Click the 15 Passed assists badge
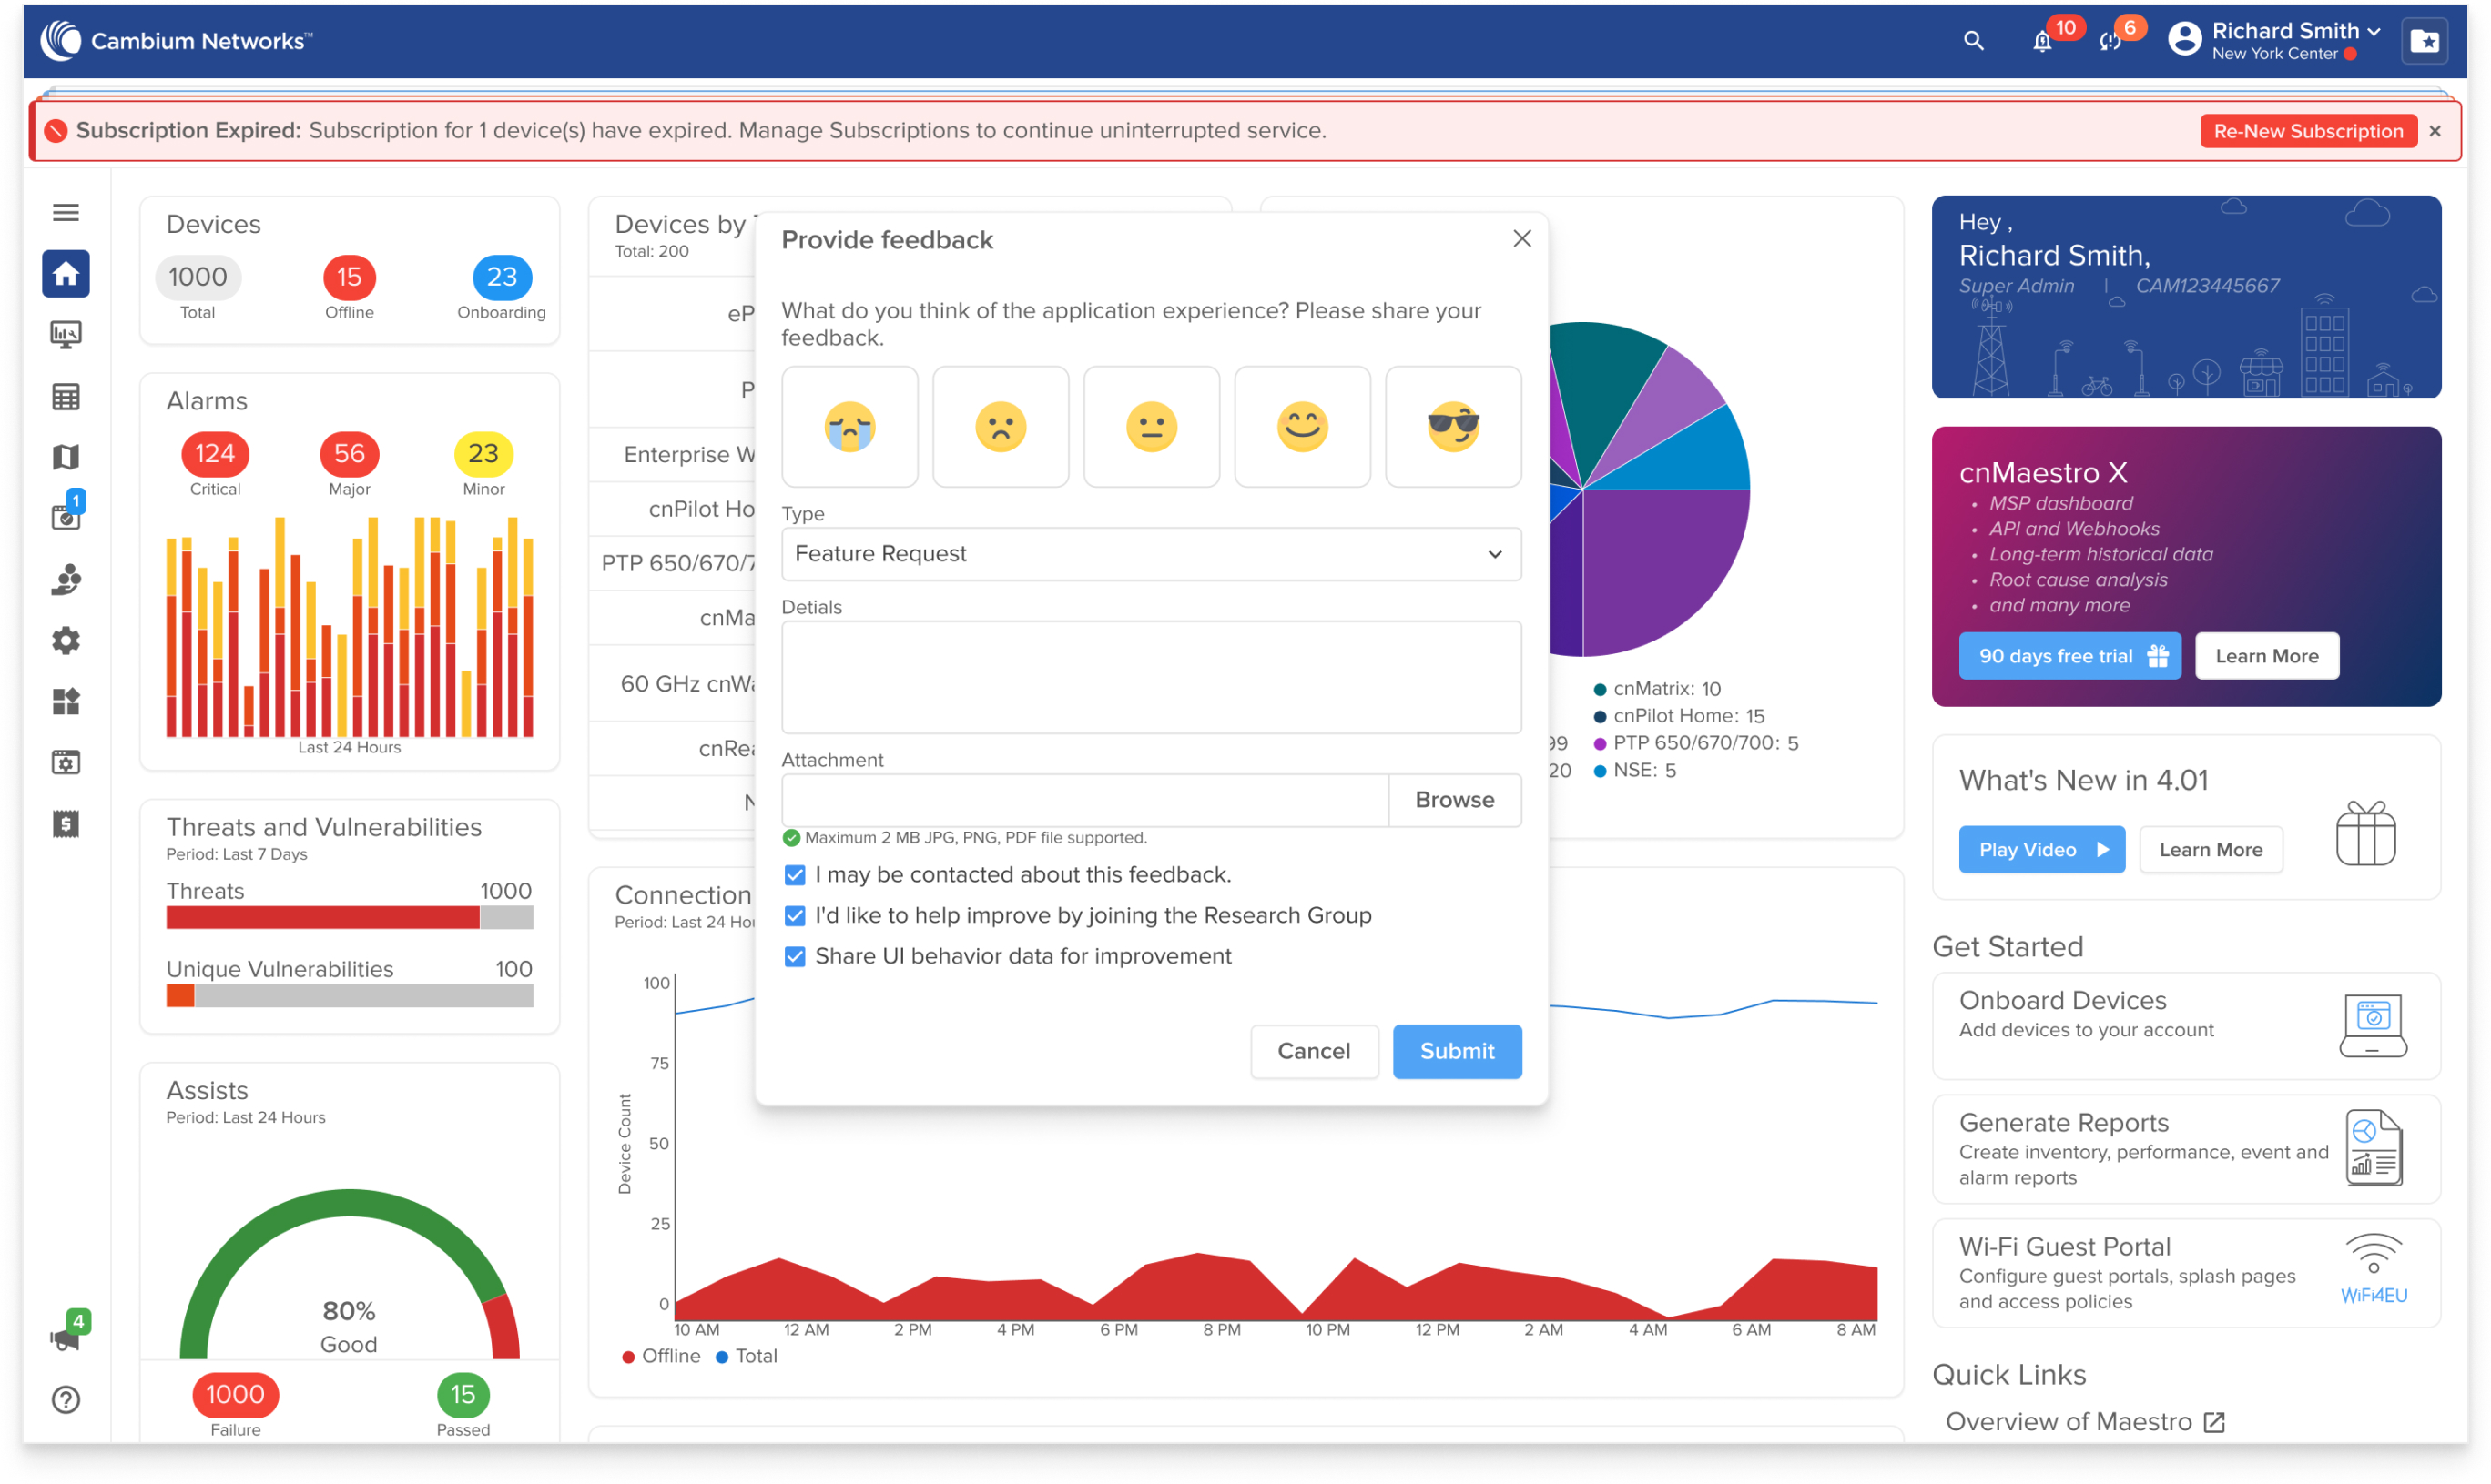The width and height of the screenshot is (2491, 1484). 463,1395
